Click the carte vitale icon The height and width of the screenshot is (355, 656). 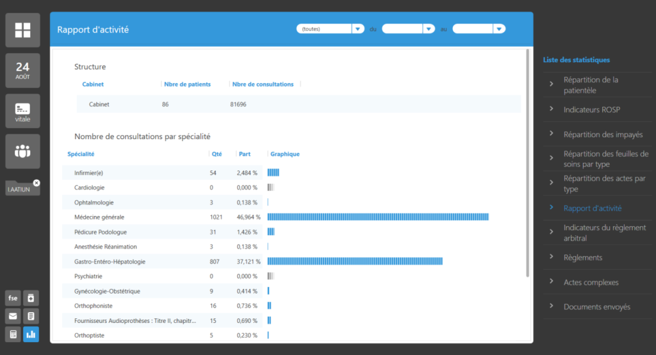[x=22, y=111]
